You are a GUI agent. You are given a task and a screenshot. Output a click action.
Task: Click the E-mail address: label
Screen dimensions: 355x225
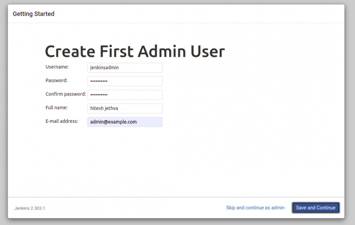pyautogui.click(x=62, y=121)
